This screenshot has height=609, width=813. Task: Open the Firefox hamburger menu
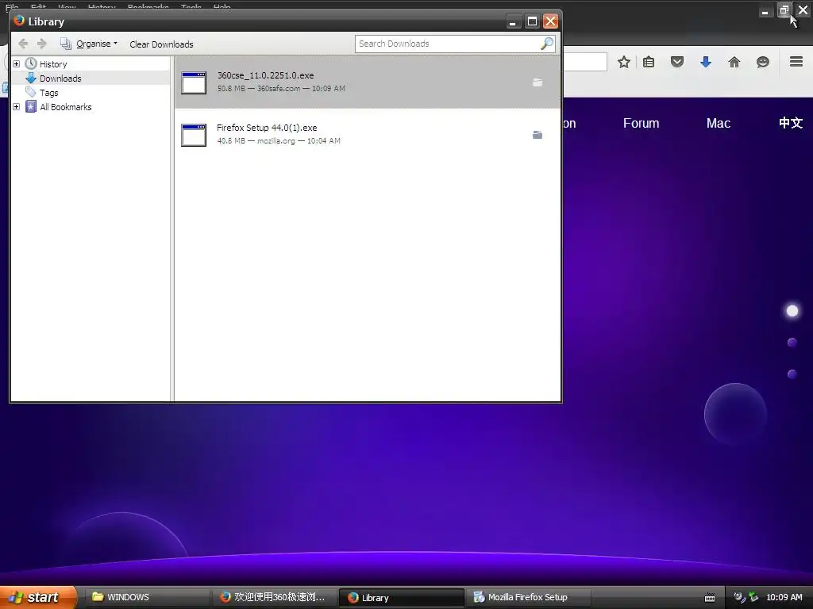(x=796, y=62)
